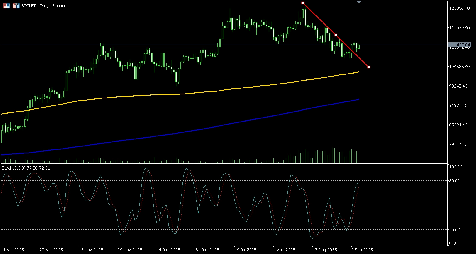Viewport: 476px width, 254px height.
Task: Click the 117079.40 price scale label
Action: [460, 28]
